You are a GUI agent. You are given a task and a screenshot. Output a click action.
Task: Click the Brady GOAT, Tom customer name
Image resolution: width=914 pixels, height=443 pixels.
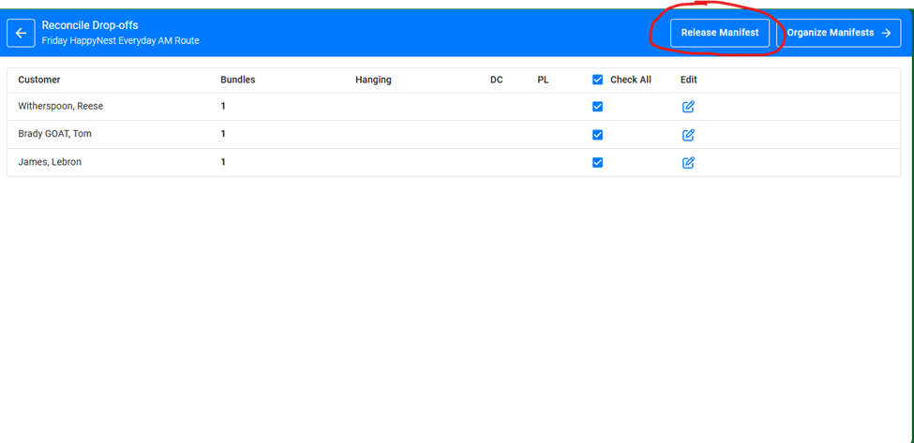click(54, 135)
